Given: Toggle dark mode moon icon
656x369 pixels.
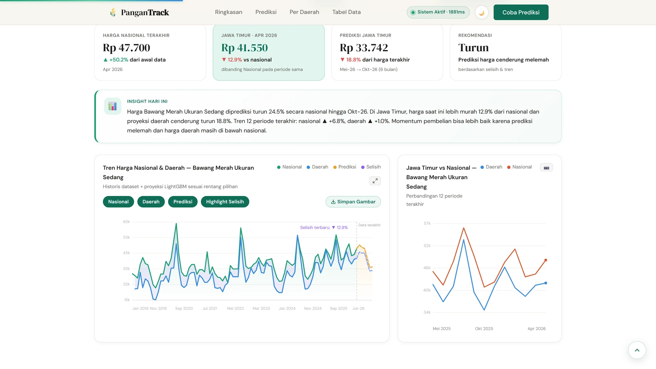Looking at the screenshot, I should [x=482, y=12].
